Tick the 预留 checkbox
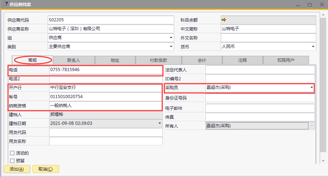This screenshot has height=177, width=328. click(12, 161)
